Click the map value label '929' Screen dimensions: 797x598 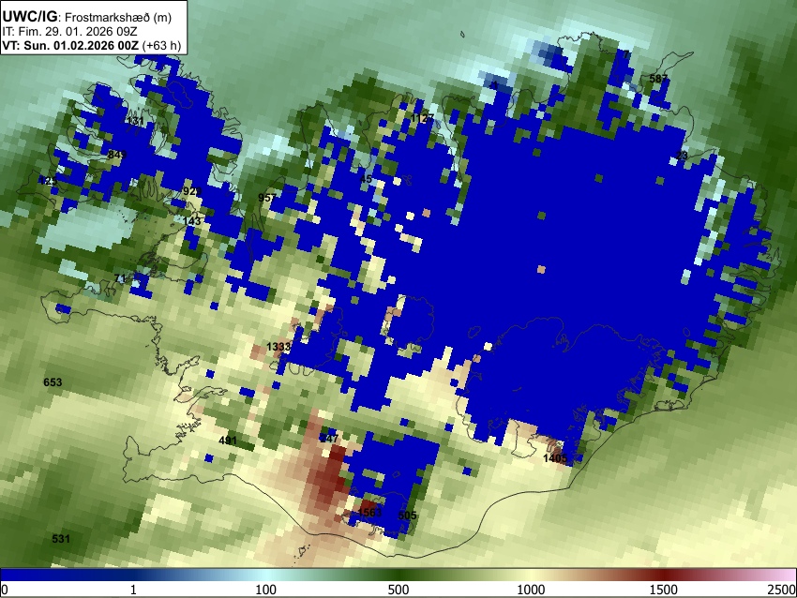tap(192, 191)
